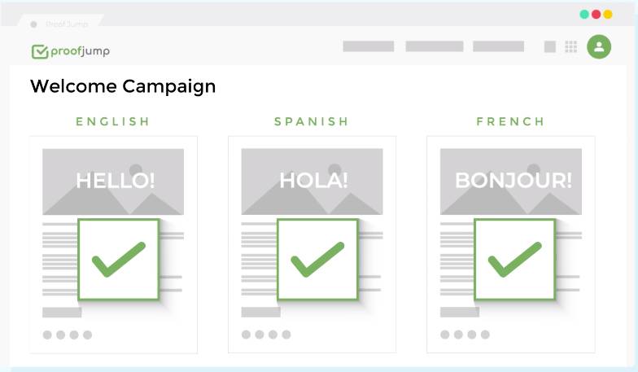
Task: Open the HOLA! email banner thumbnail
Action: (312, 182)
